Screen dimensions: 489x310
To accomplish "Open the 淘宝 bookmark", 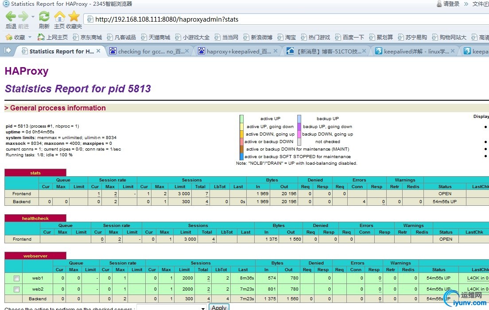I will coord(286,37).
